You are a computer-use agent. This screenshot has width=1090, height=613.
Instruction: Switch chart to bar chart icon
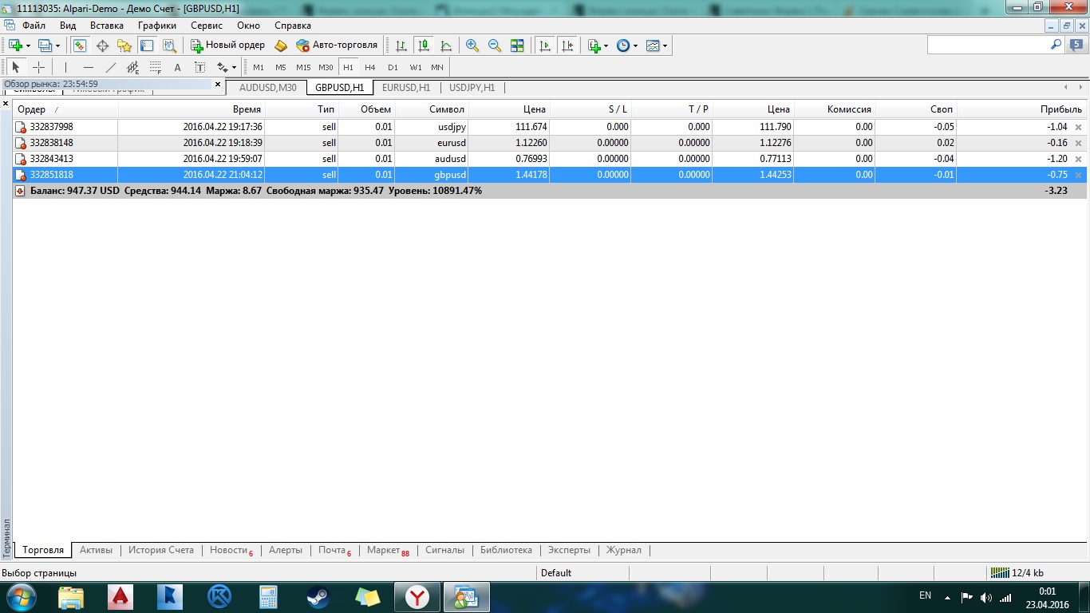click(401, 45)
